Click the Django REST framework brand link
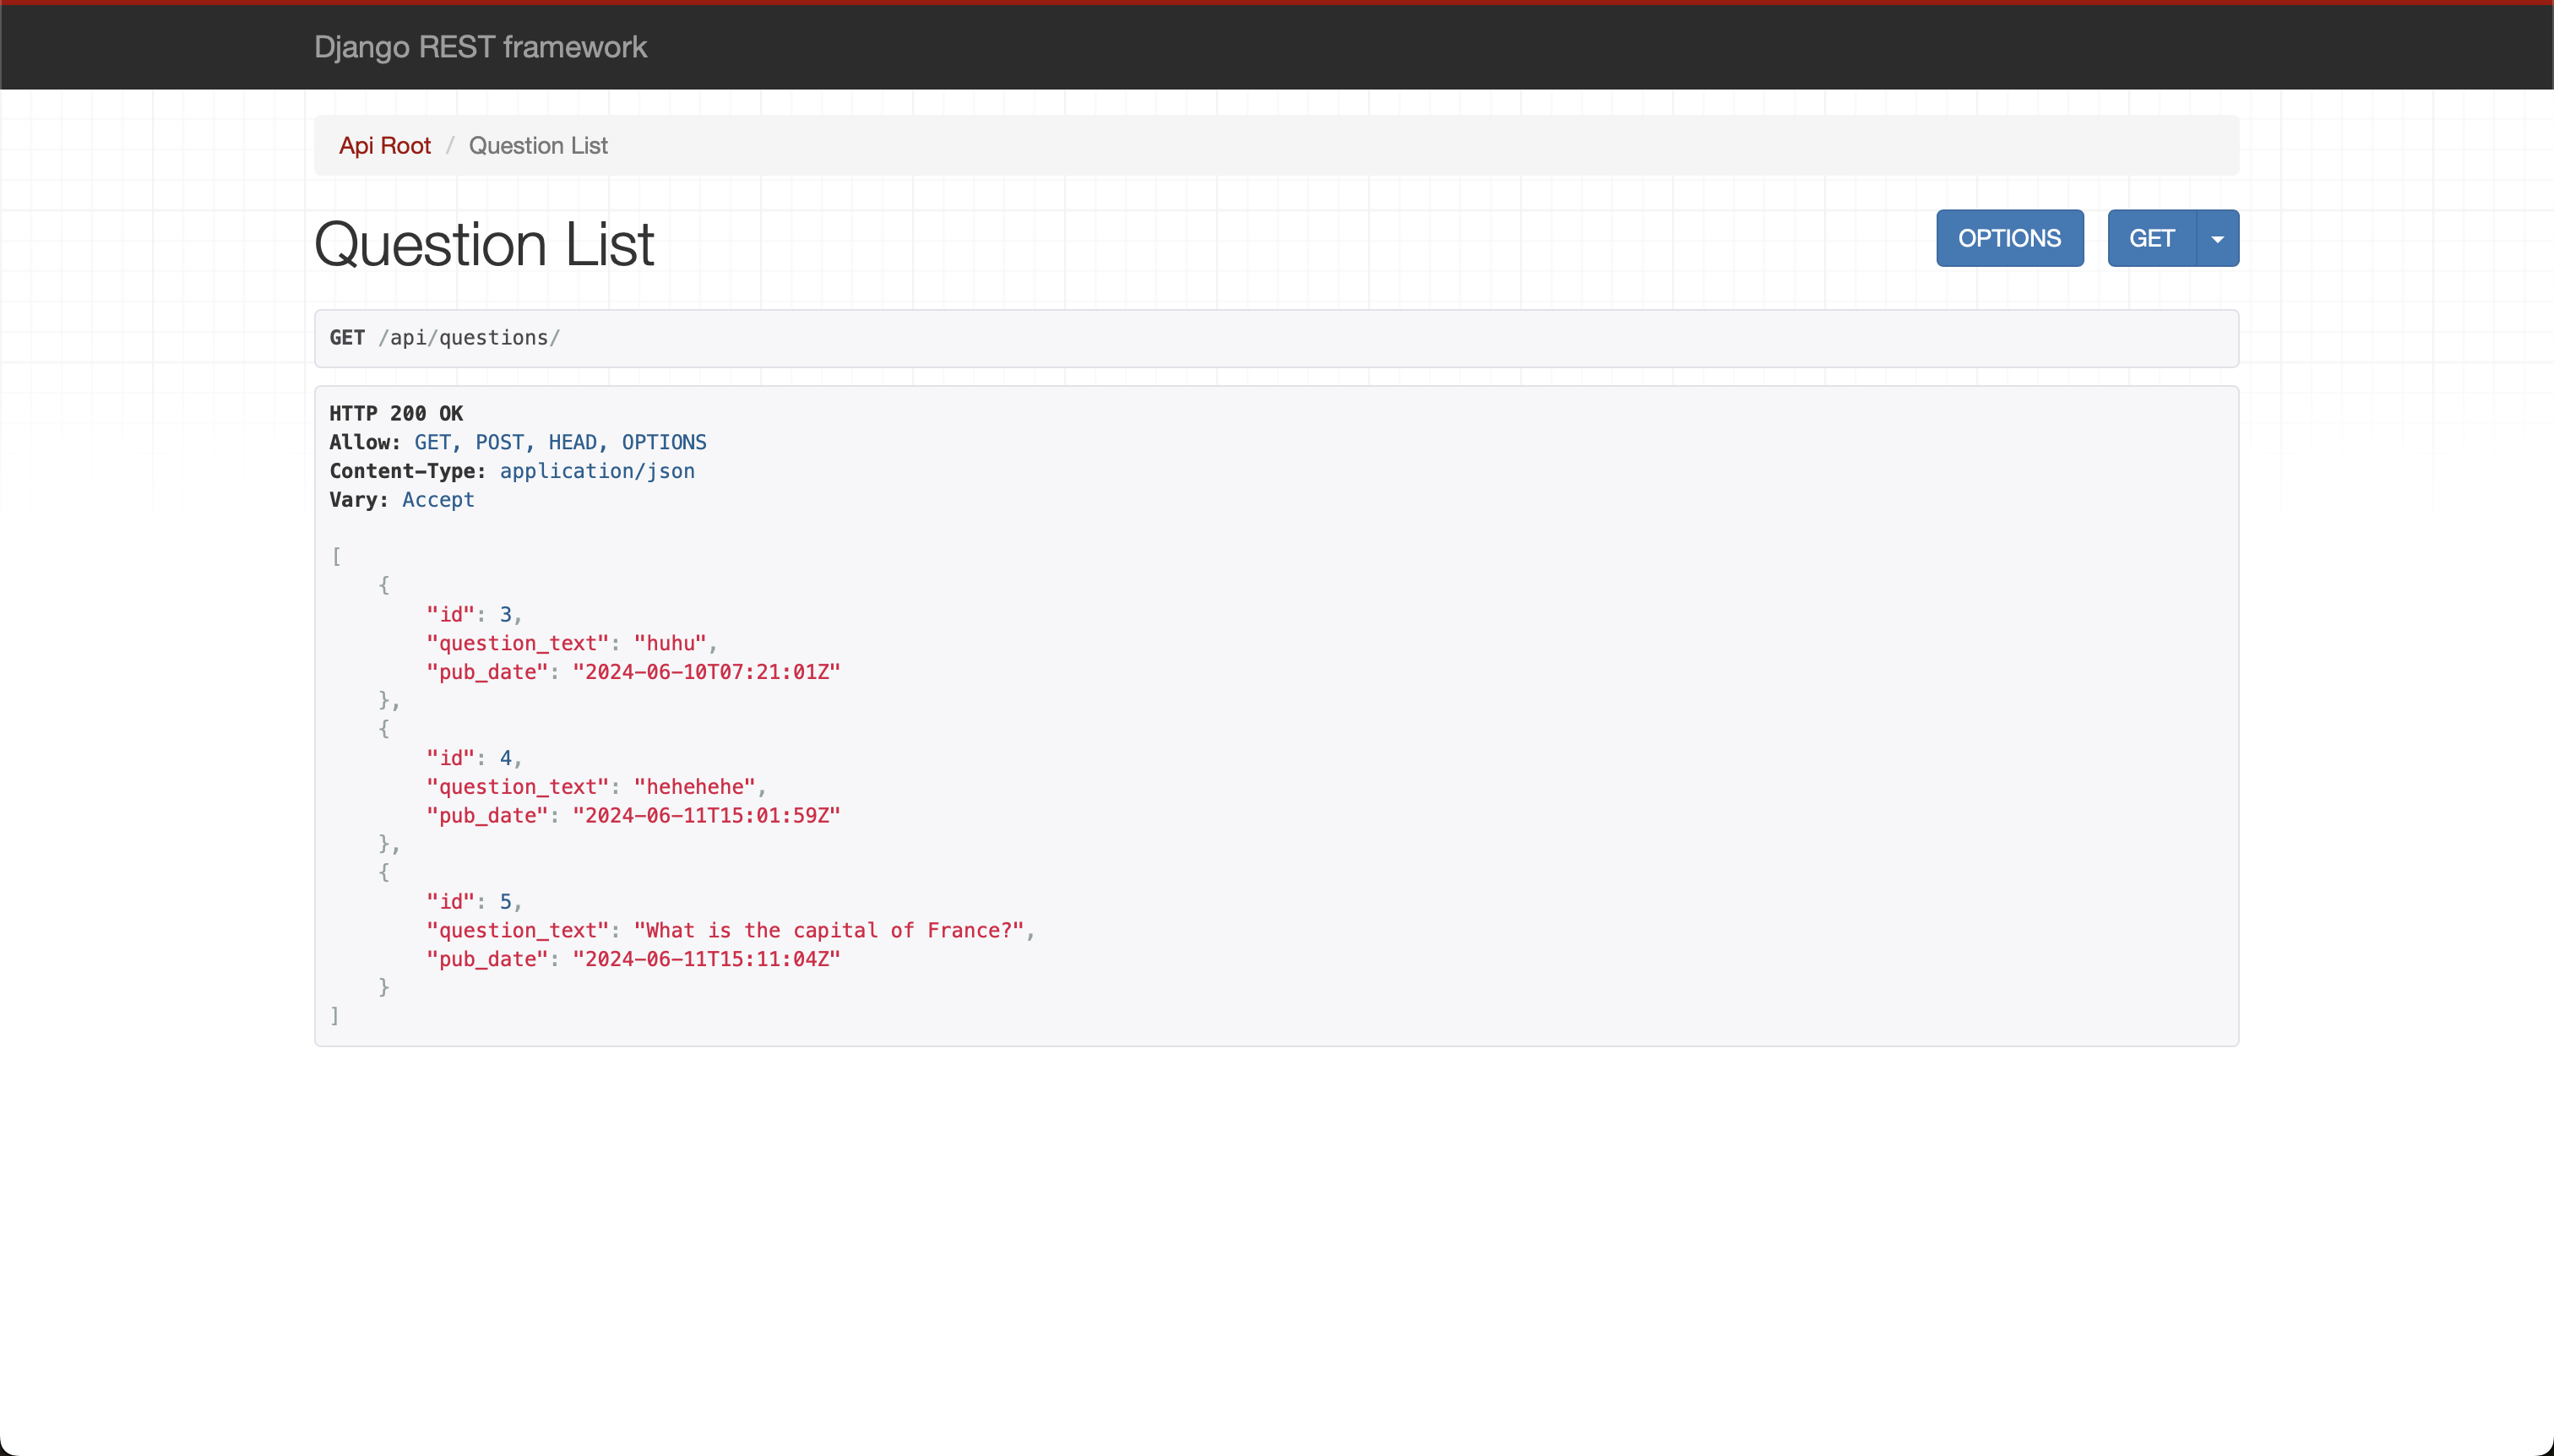This screenshot has width=2554, height=1456. [x=480, y=47]
